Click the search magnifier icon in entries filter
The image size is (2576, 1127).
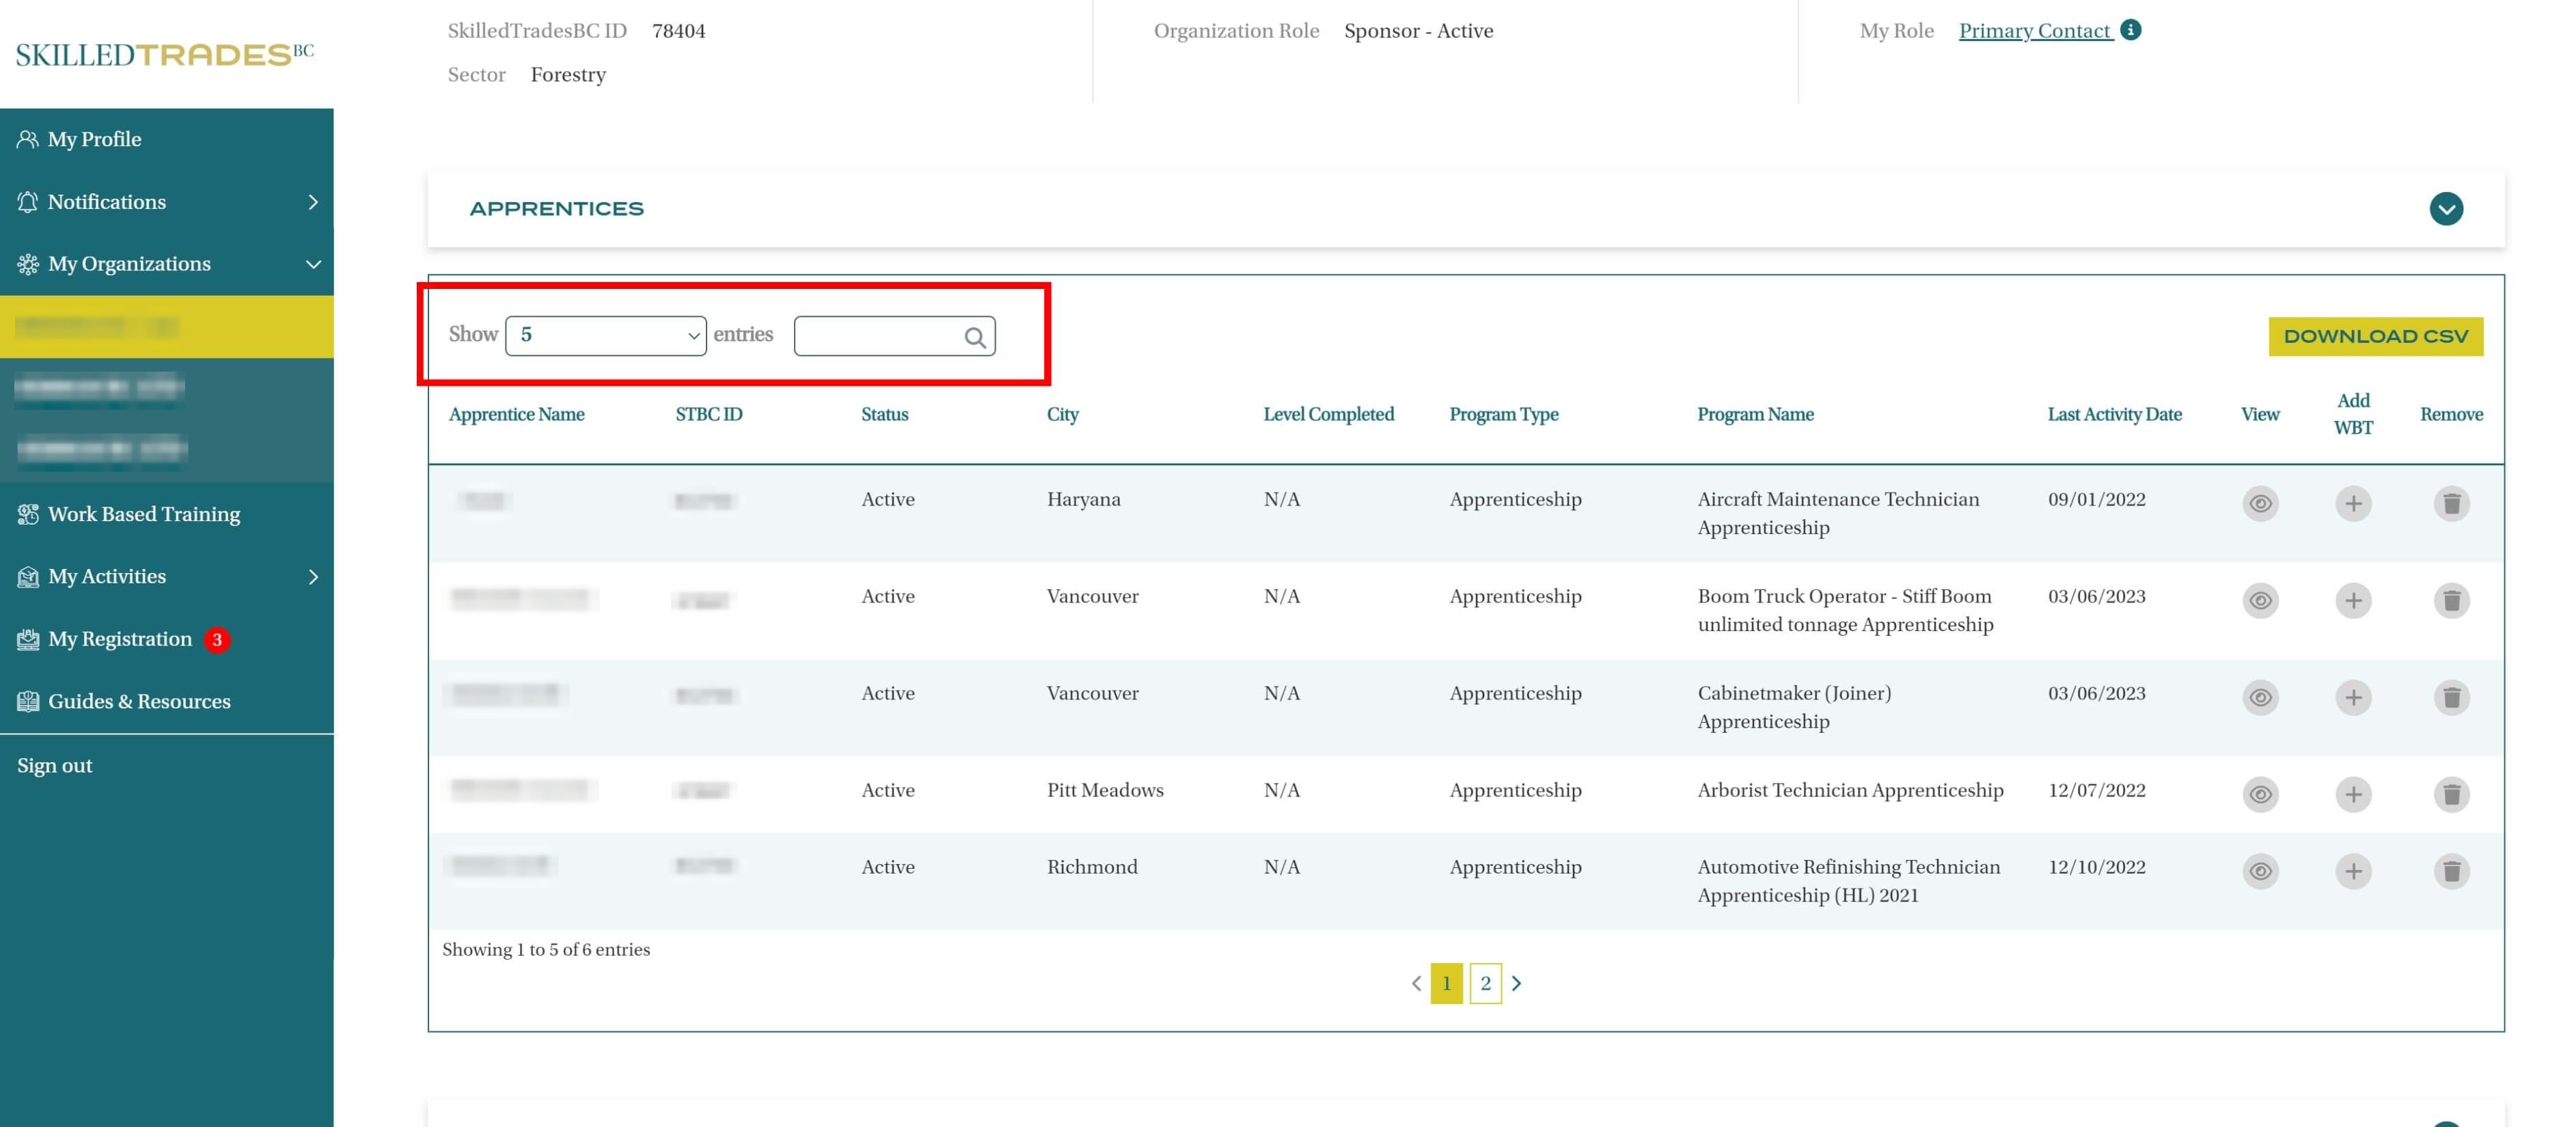click(x=975, y=337)
